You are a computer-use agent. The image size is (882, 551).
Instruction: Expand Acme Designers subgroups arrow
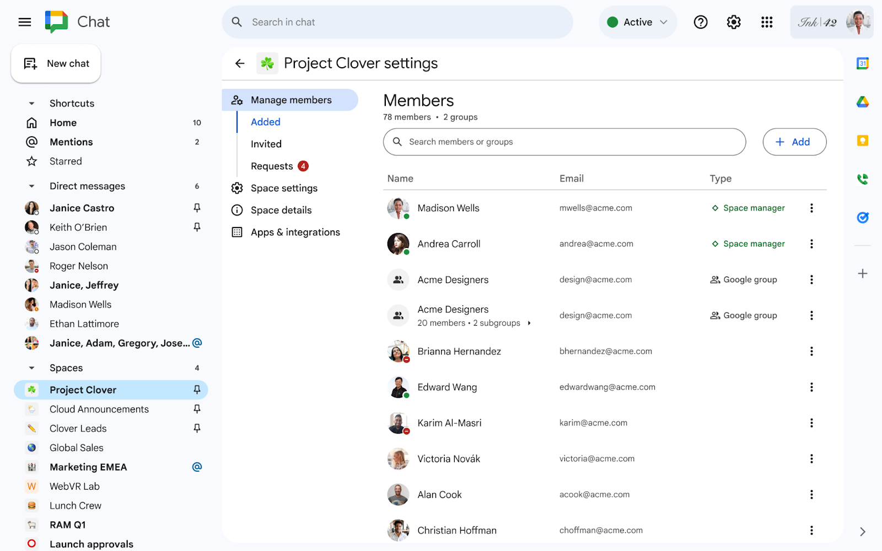click(x=529, y=323)
